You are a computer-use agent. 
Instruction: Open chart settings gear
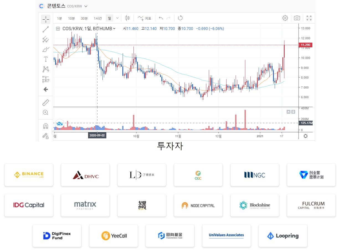point(285,18)
